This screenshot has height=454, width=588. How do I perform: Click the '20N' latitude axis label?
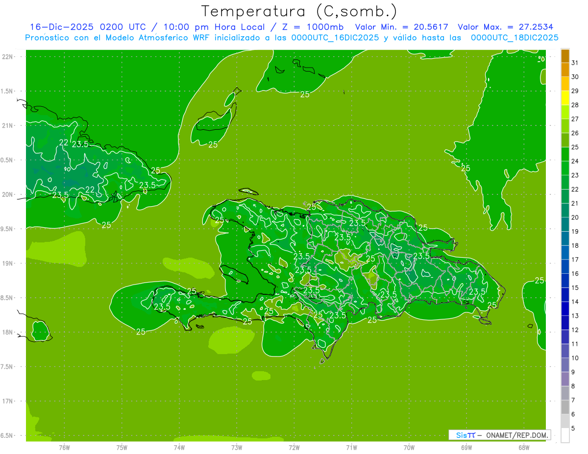point(7,194)
